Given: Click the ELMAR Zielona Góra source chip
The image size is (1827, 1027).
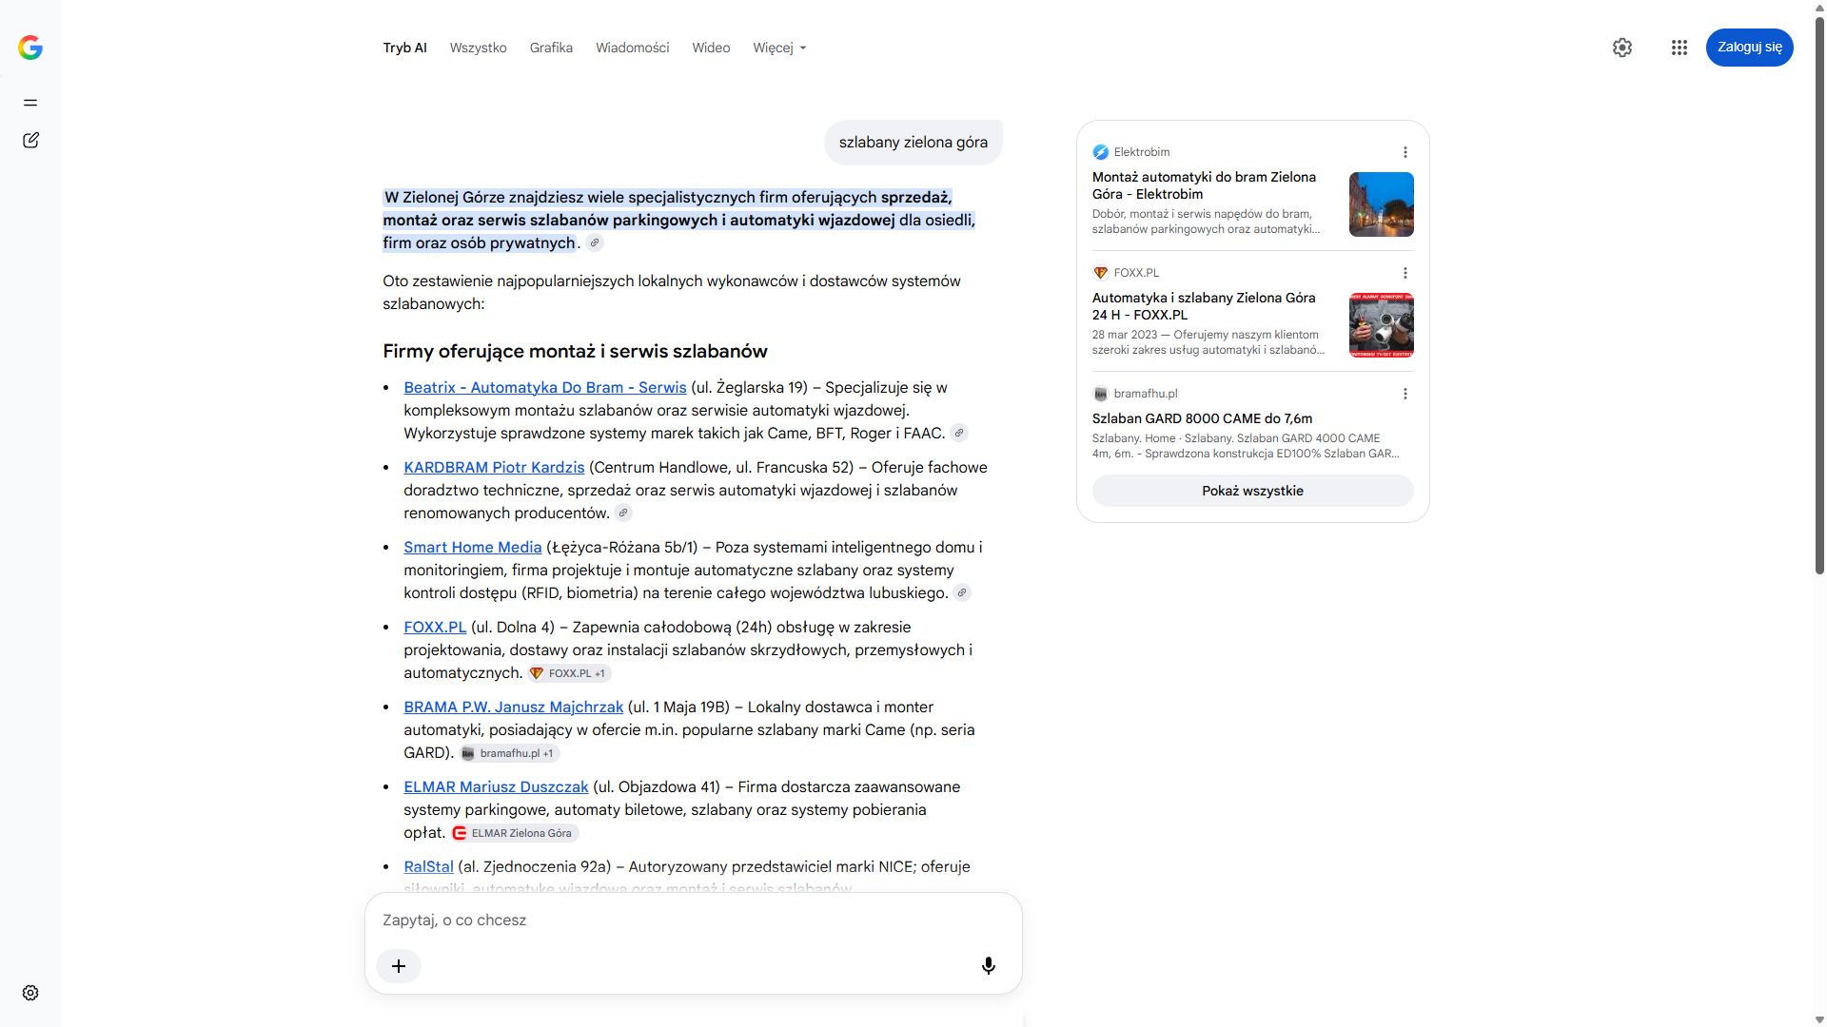Looking at the screenshot, I should [x=514, y=833].
